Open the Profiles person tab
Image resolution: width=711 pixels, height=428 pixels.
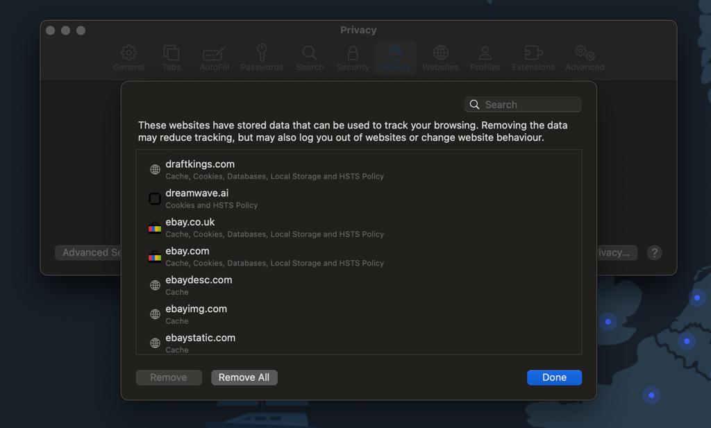click(x=485, y=58)
